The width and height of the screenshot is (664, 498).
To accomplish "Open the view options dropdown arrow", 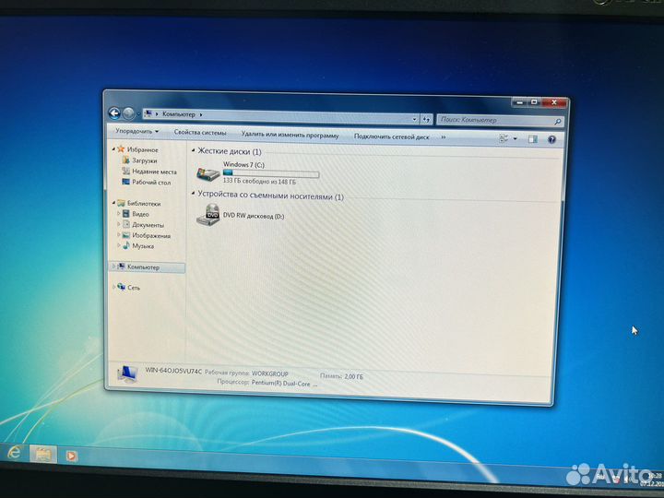I will click(515, 139).
